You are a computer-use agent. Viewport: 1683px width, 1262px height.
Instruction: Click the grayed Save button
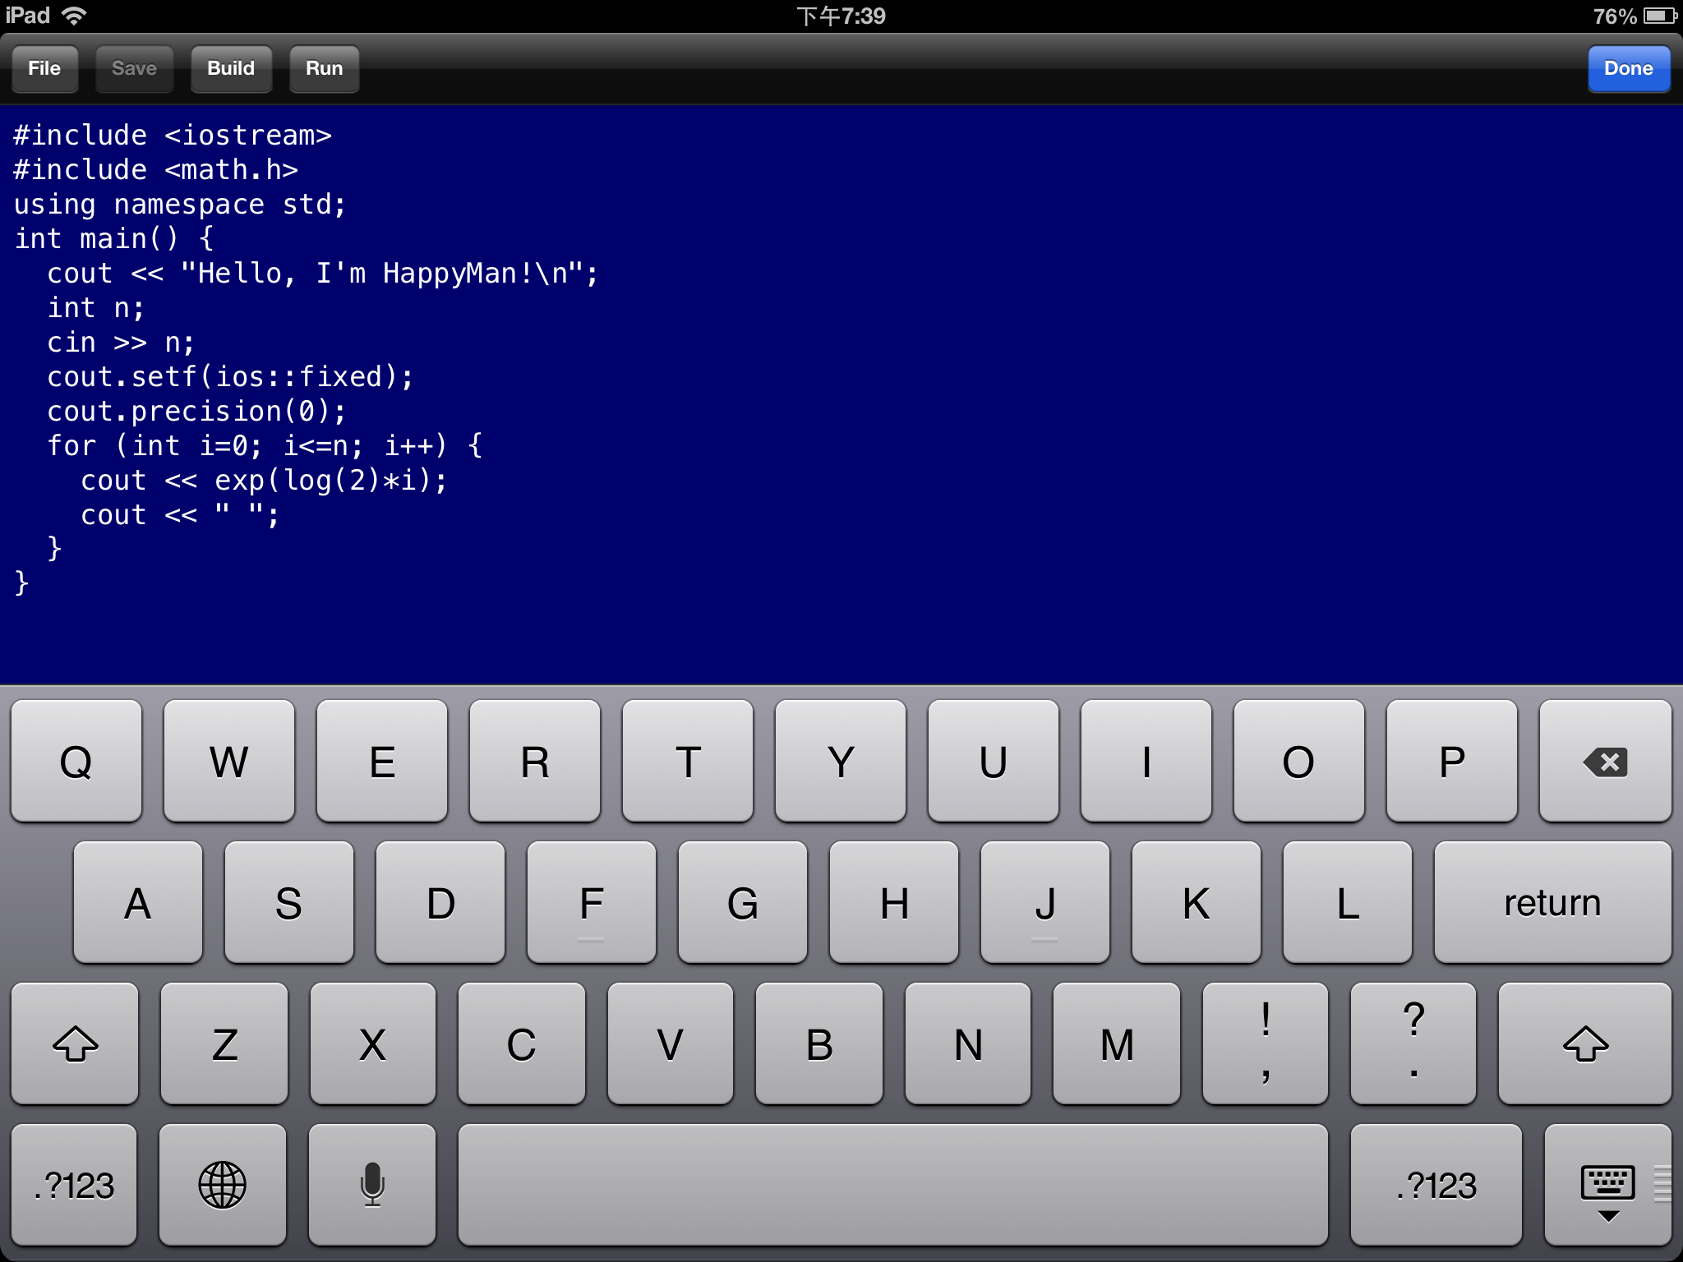[134, 69]
